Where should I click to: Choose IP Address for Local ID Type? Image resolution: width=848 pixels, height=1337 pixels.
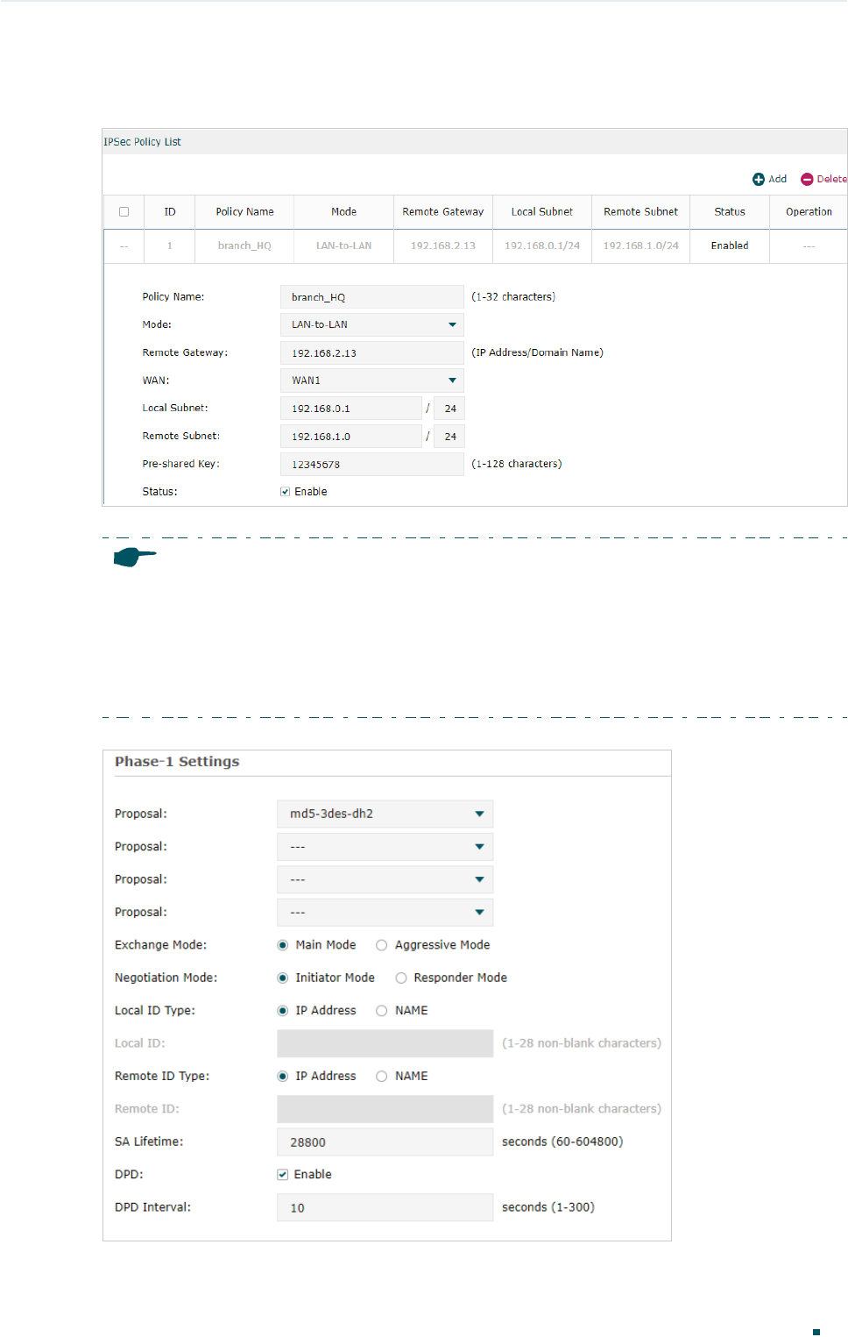(x=282, y=1011)
